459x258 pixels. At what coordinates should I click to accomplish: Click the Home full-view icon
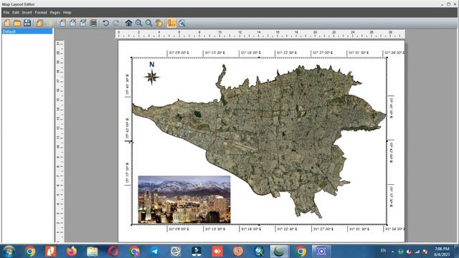pos(128,23)
